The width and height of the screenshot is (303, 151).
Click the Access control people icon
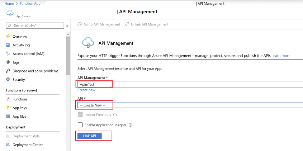[8, 53]
